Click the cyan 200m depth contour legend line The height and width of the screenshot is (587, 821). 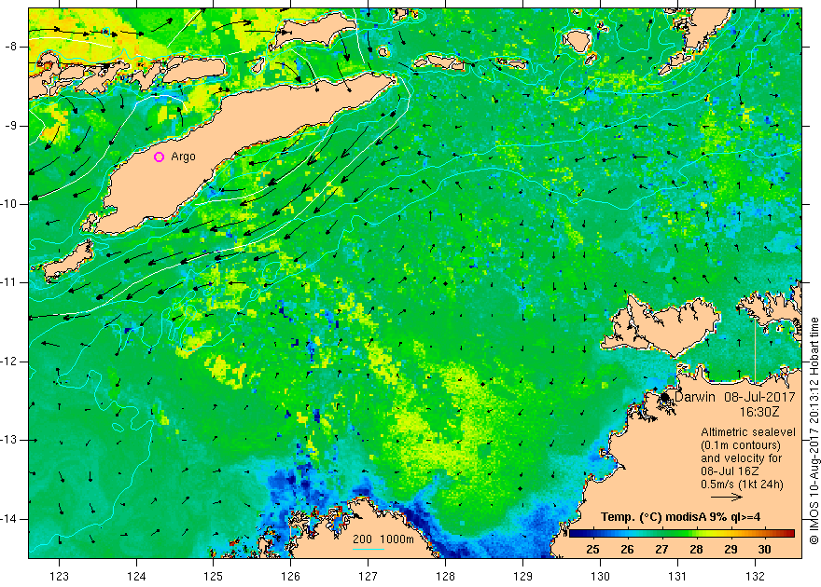pos(369,548)
